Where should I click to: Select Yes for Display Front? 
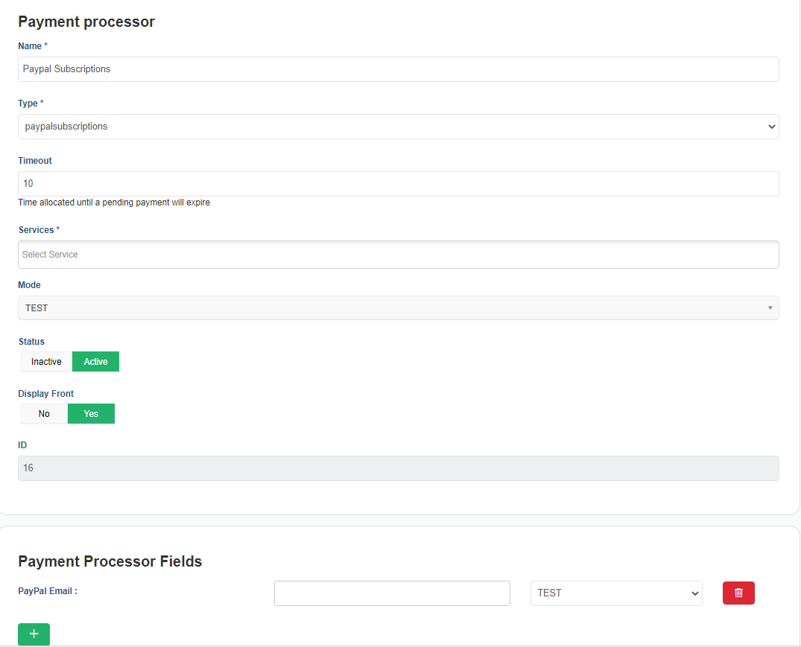pos(91,413)
